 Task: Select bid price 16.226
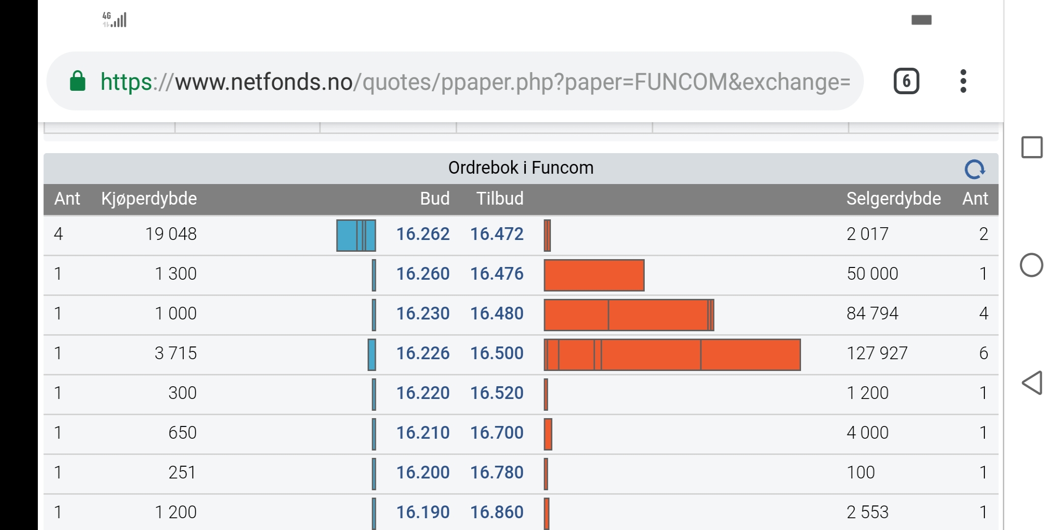(x=423, y=353)
